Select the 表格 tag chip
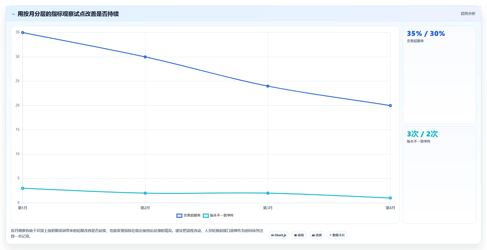The width and height of the screenshot is (487, 250). point(299,235)
